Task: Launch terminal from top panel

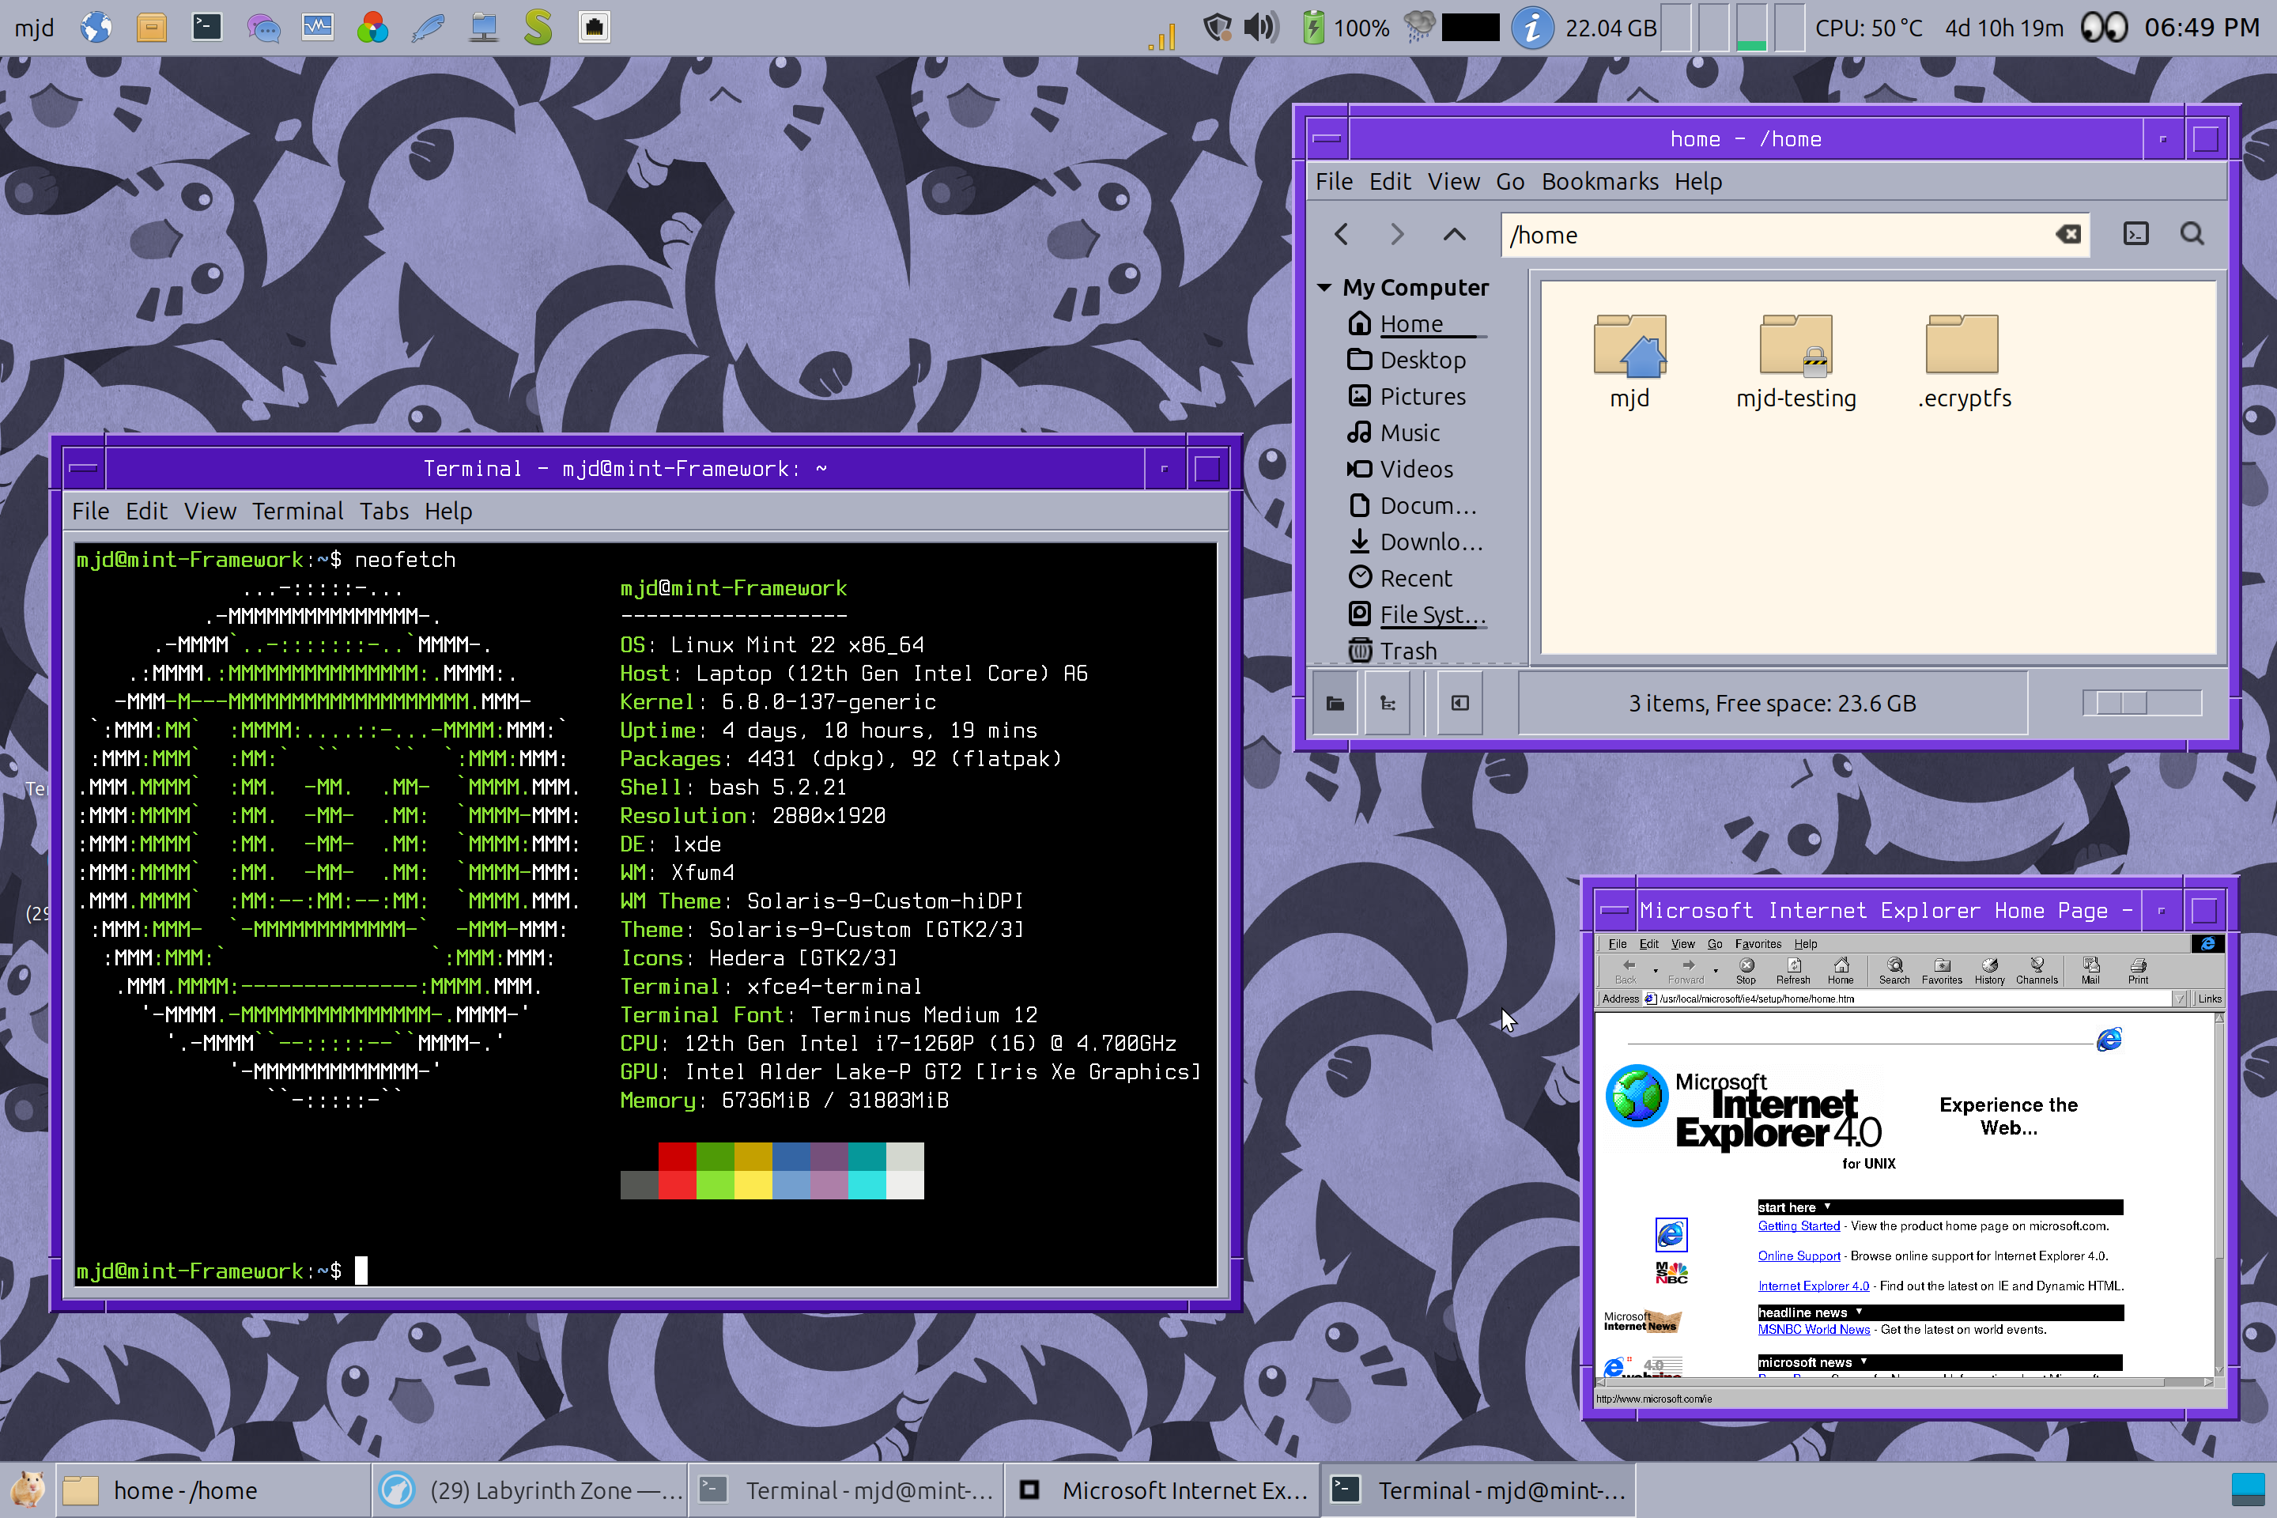Action: point(207,27)
